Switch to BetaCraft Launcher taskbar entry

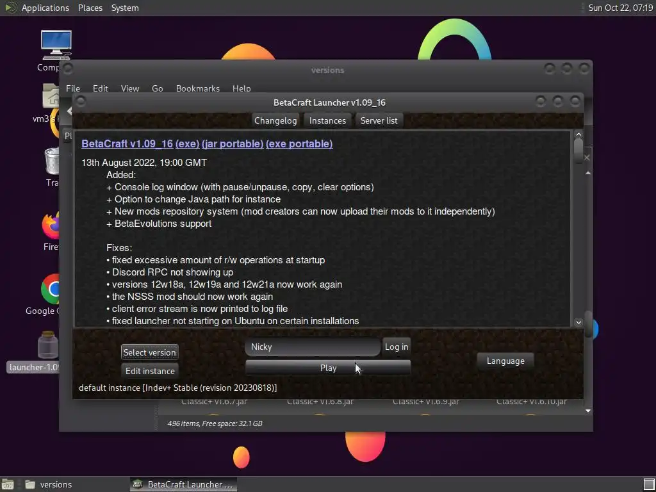[183, 484]
